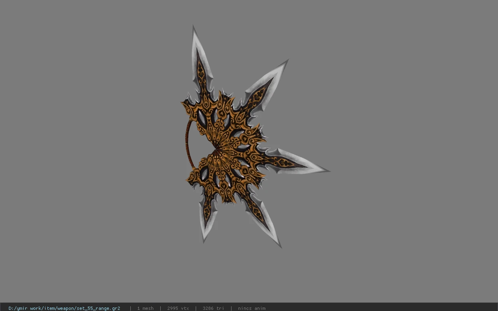Click the file path set_55_range.gr2 in status bar

64,308
